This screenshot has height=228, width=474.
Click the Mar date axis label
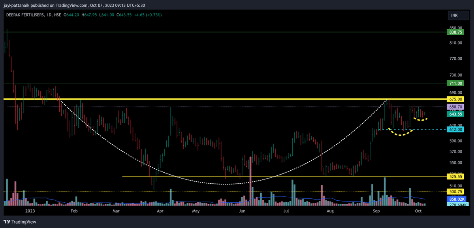coord(116,211)
